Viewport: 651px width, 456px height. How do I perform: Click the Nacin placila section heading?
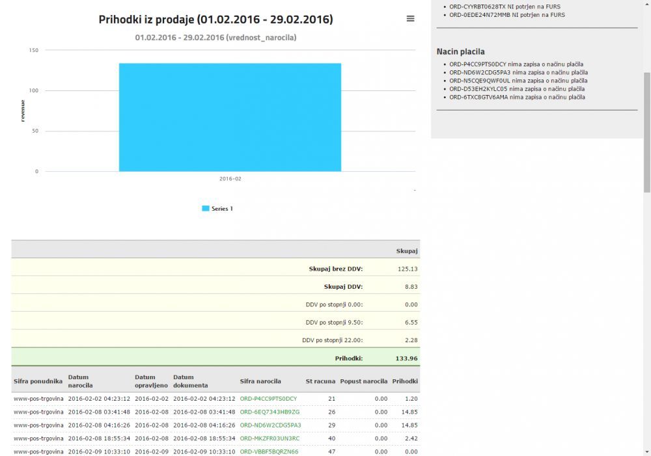click(460, 51)
